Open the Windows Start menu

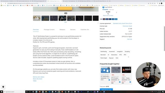click(x=2, y=92)
